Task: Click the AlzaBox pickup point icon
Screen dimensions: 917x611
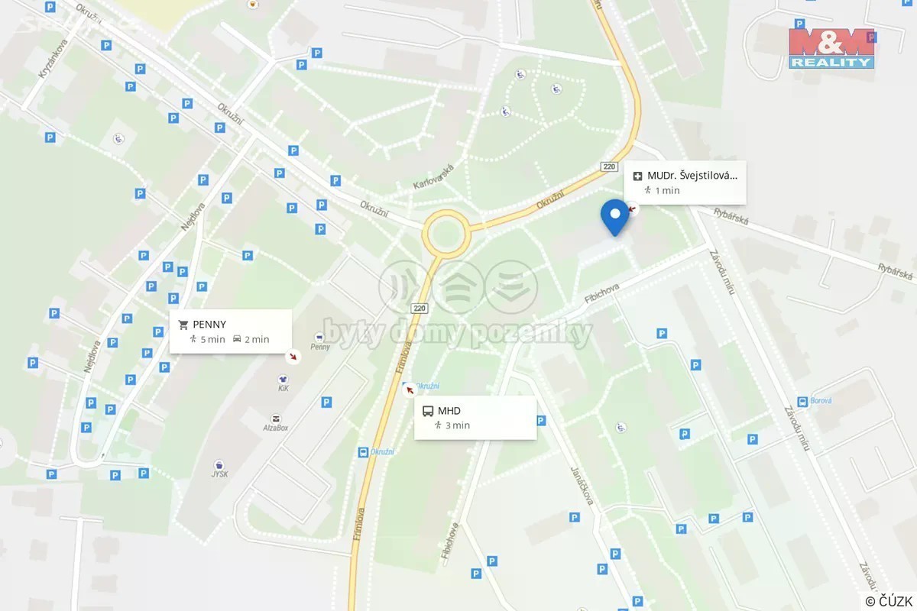Action: [x=275, y=419]
